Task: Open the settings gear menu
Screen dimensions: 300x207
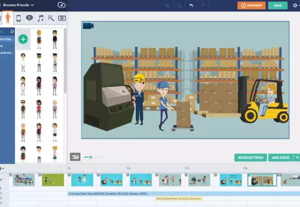Action: point(295,6)
